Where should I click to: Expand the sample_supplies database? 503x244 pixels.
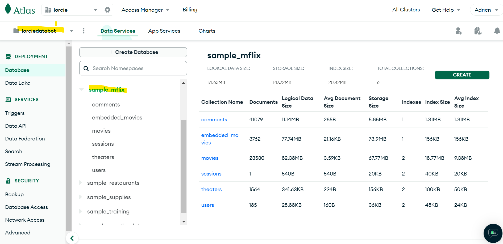pos(81,197)
